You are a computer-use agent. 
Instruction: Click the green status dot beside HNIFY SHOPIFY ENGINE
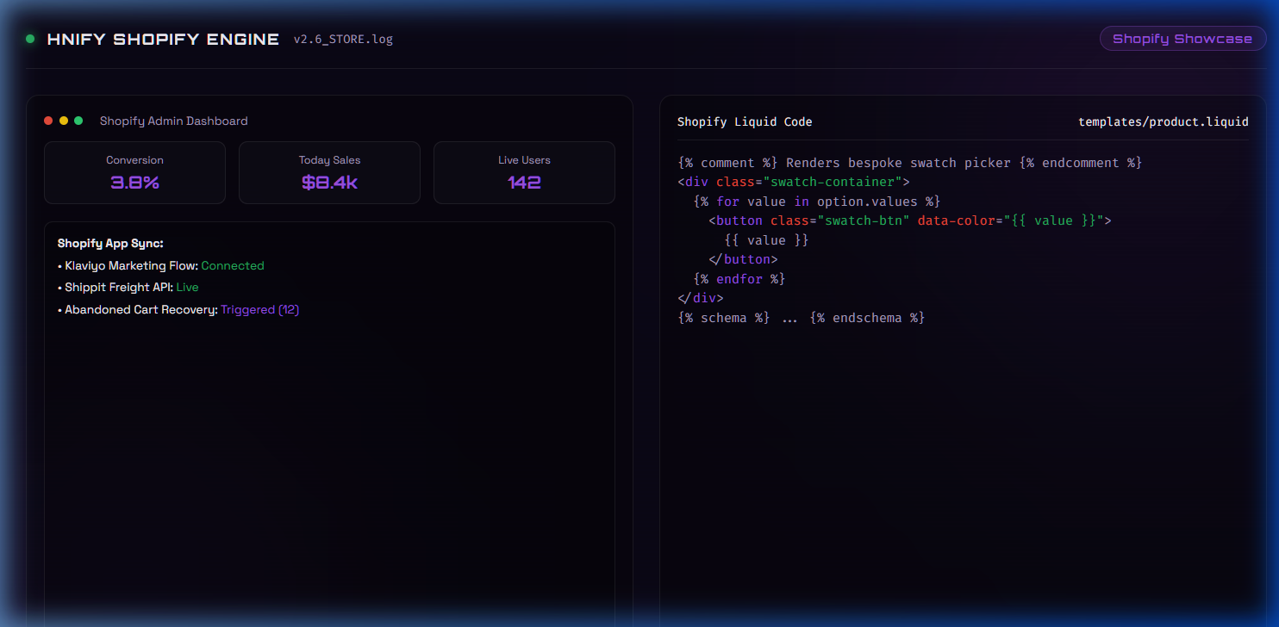(x=30, y=39)
